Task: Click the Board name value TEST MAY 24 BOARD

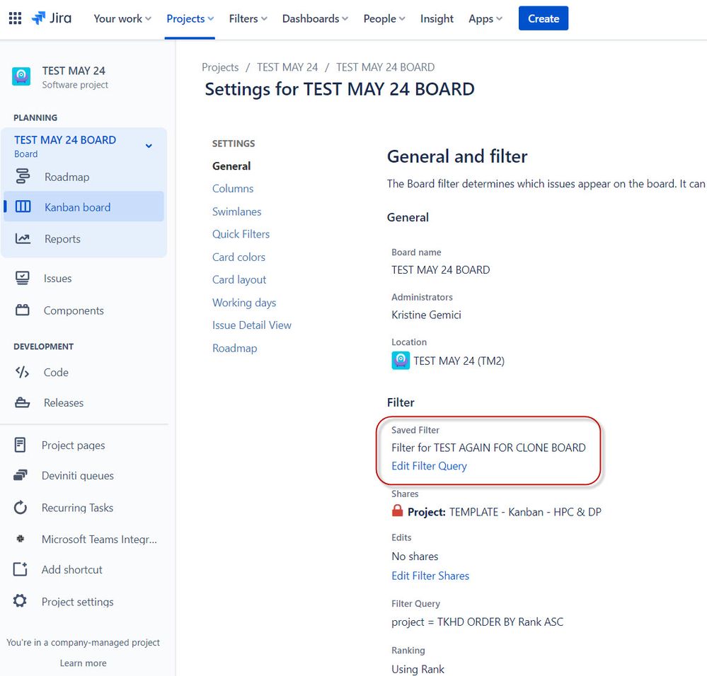Action: (x=440, y=269)
